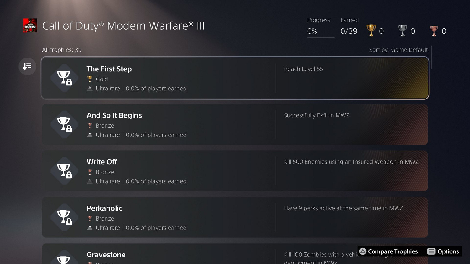Select the Gravestone trophy entry
Image resolution: width=470 pixels, height=264 pixels.
(x=106, y=255)
